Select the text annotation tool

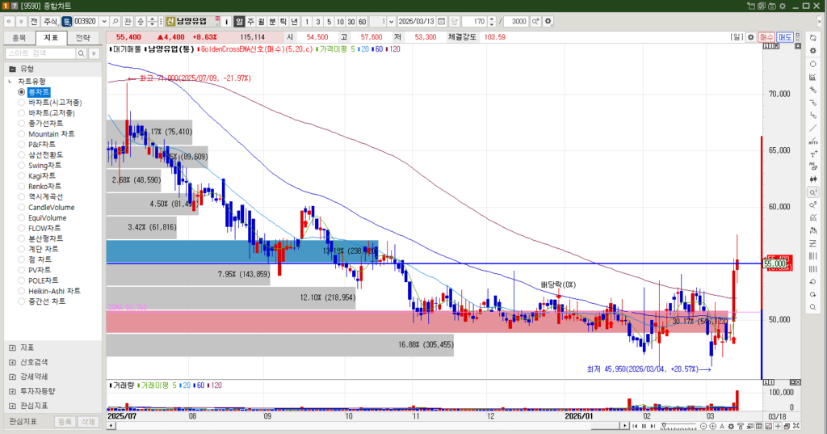point(812,154)
